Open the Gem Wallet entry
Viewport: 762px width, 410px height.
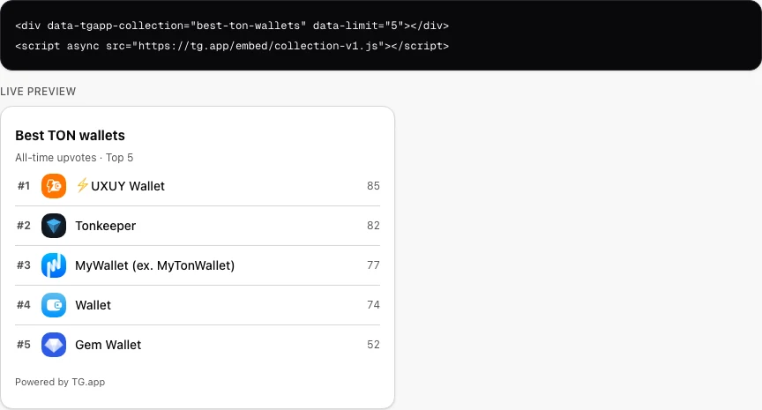pos(198,345)
